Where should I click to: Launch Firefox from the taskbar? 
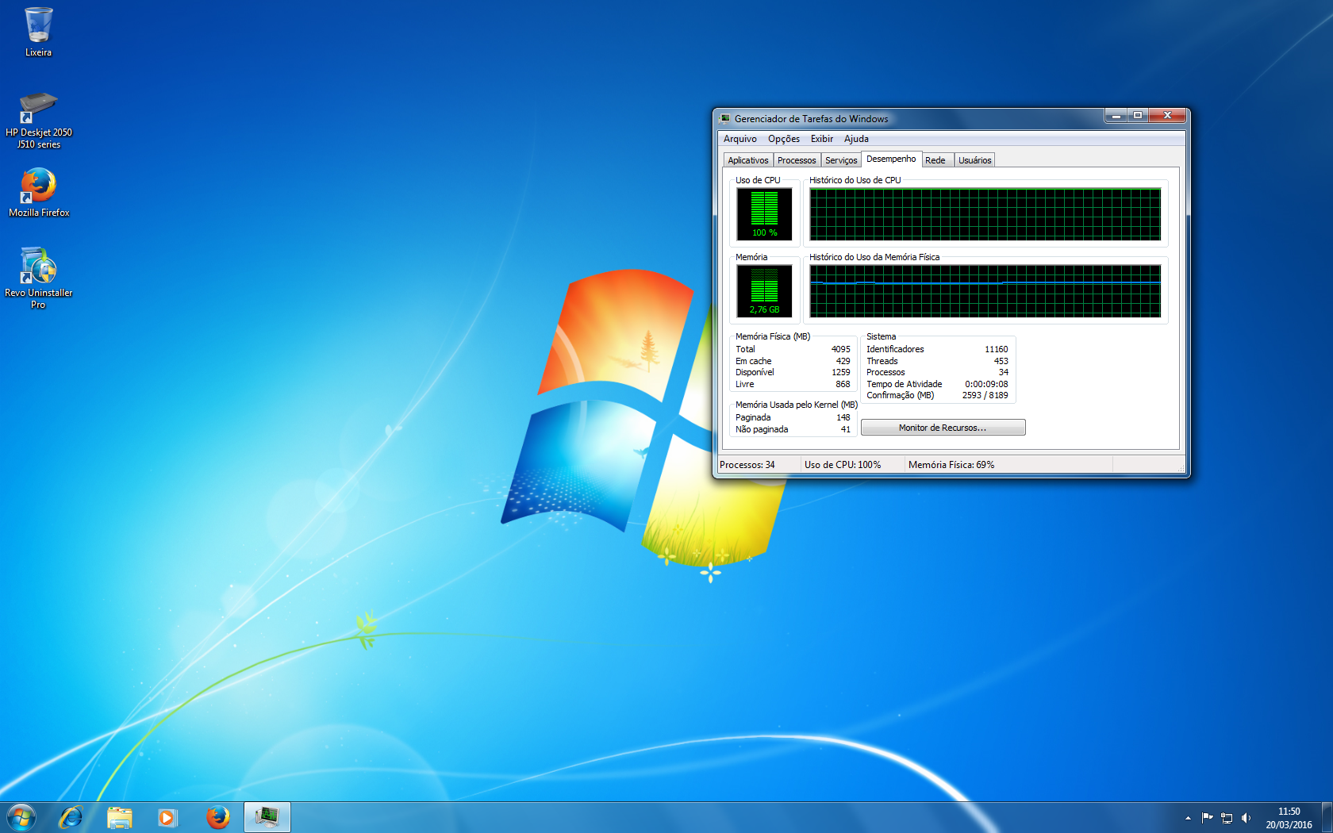pyautogui.click(x=217, y=817)
